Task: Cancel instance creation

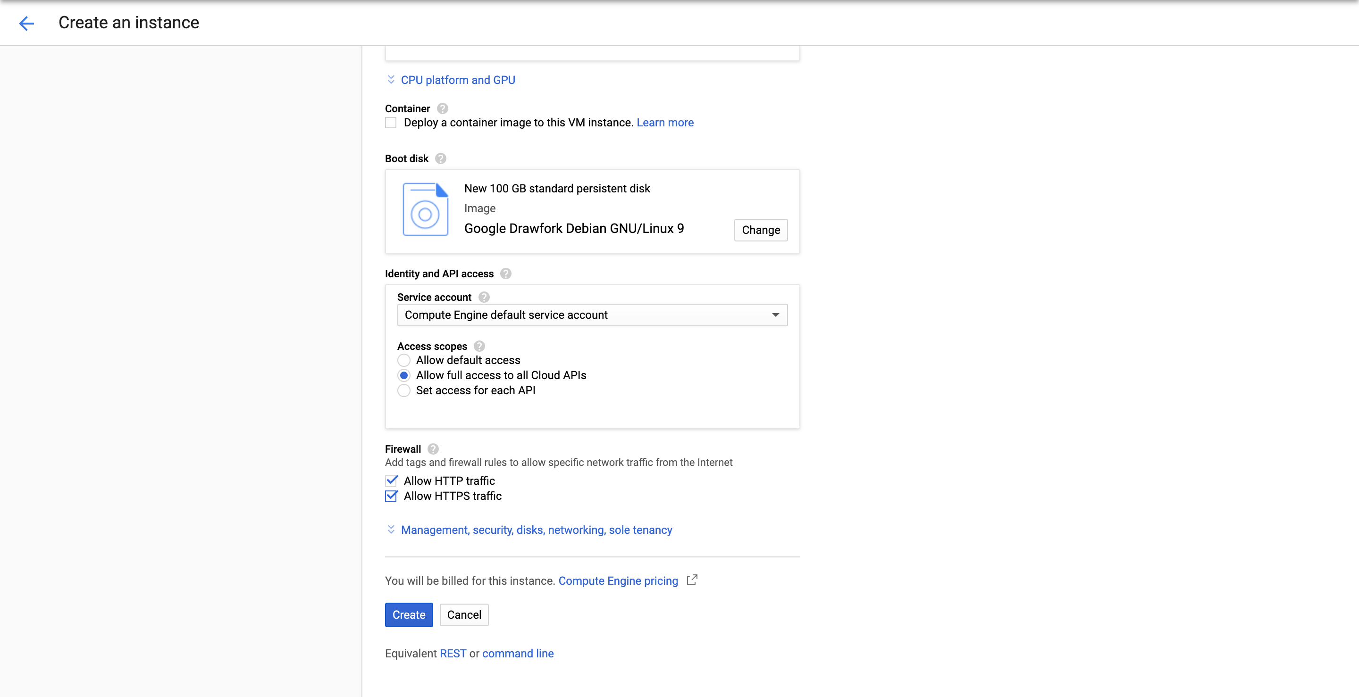Action: click(464, 615)
